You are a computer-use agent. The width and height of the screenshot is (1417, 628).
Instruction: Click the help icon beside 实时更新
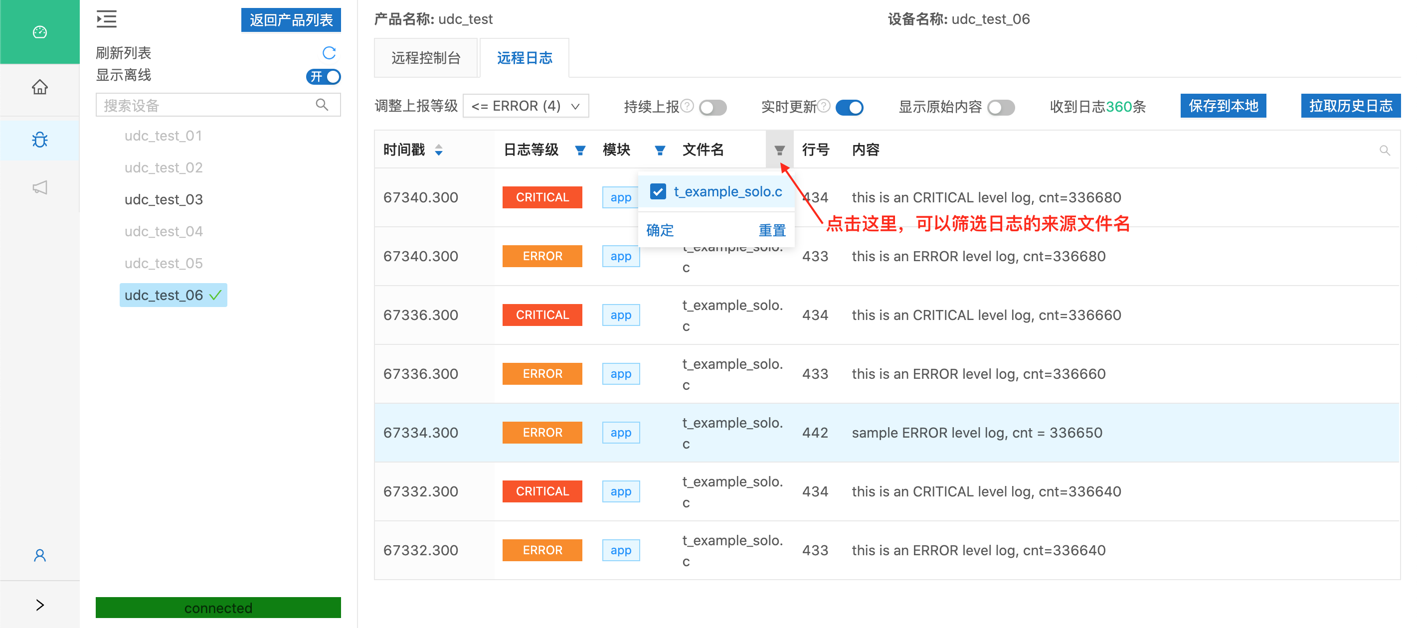tap(824, 106)
